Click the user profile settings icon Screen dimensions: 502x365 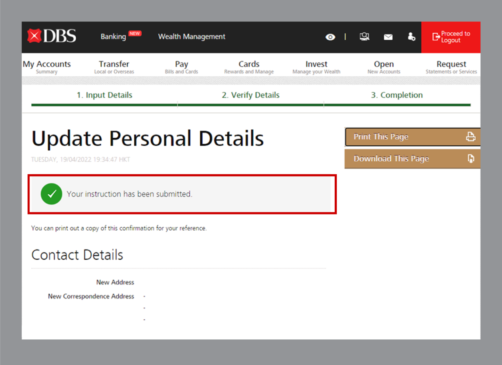tap(411, 37)
